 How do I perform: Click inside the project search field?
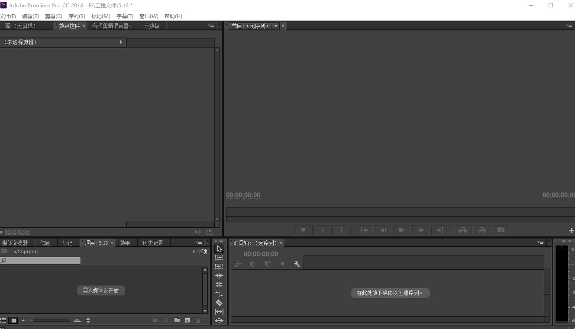point(40,261)
